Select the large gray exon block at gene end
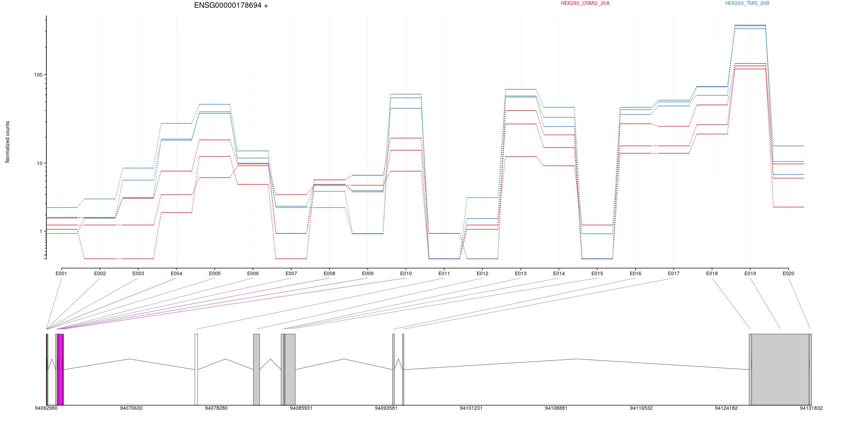Viewport: 850px width, 425px height. tap(780, 369)
